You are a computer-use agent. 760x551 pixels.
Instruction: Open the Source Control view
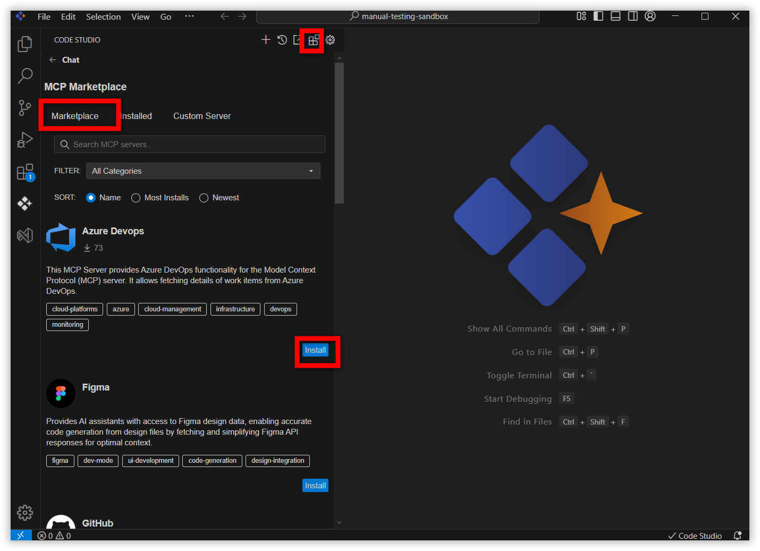click(x=25, y=108)
